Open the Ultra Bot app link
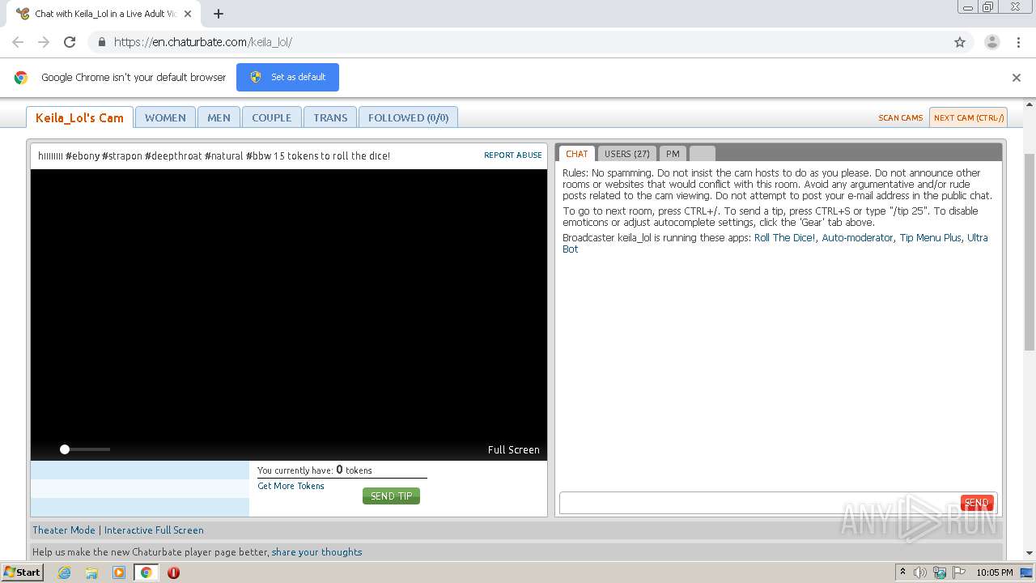 978,238
